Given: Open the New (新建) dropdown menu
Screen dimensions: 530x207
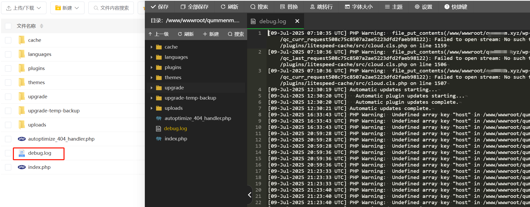Looking at the screenshot, I should click(x=67, y=8).
